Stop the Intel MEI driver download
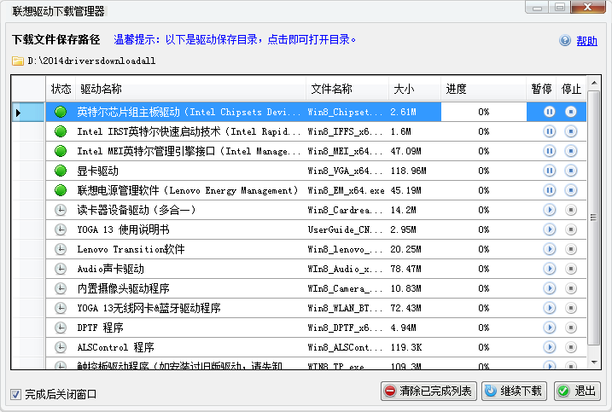This screenshot has height=412, width=612. [x=571, y=151]
